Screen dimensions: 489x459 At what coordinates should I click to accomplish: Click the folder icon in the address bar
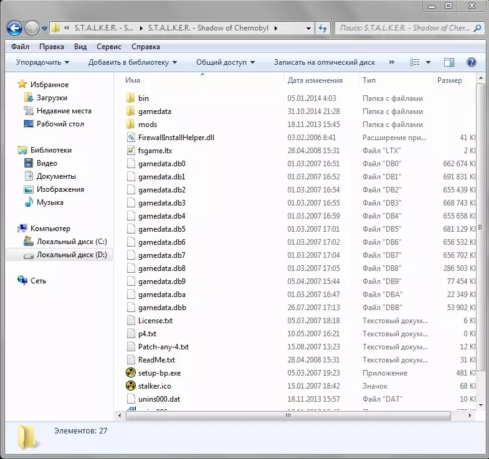tap(55, 28)
